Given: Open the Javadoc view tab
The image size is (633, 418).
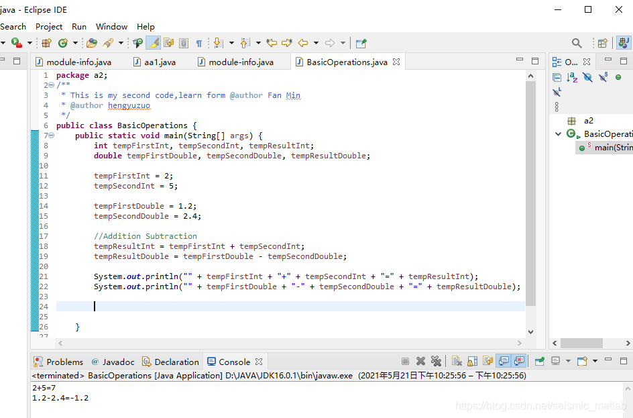Looking at the screenshot, I should pyautogui.click(x=113, y=362).
